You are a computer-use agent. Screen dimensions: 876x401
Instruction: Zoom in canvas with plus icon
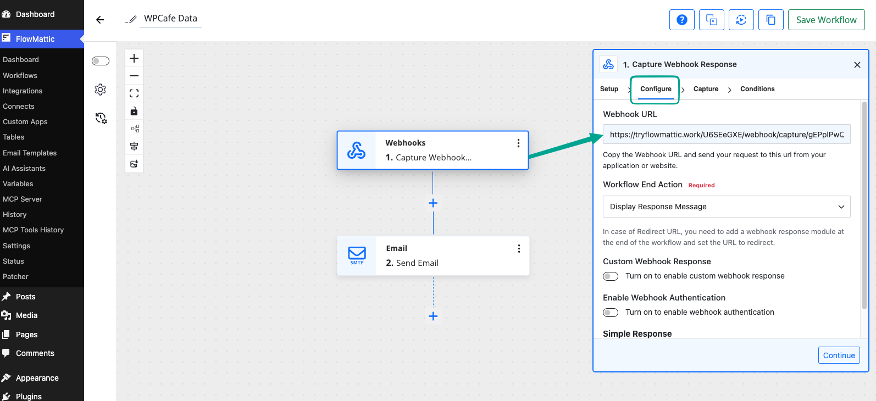pos(134,58)
